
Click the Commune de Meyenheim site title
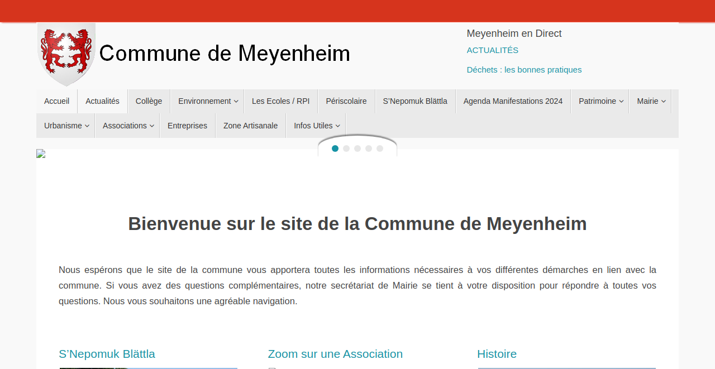[225, 54]
